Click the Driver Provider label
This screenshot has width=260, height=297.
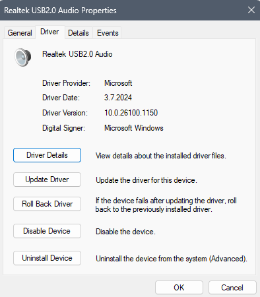(x=66, y=83)
